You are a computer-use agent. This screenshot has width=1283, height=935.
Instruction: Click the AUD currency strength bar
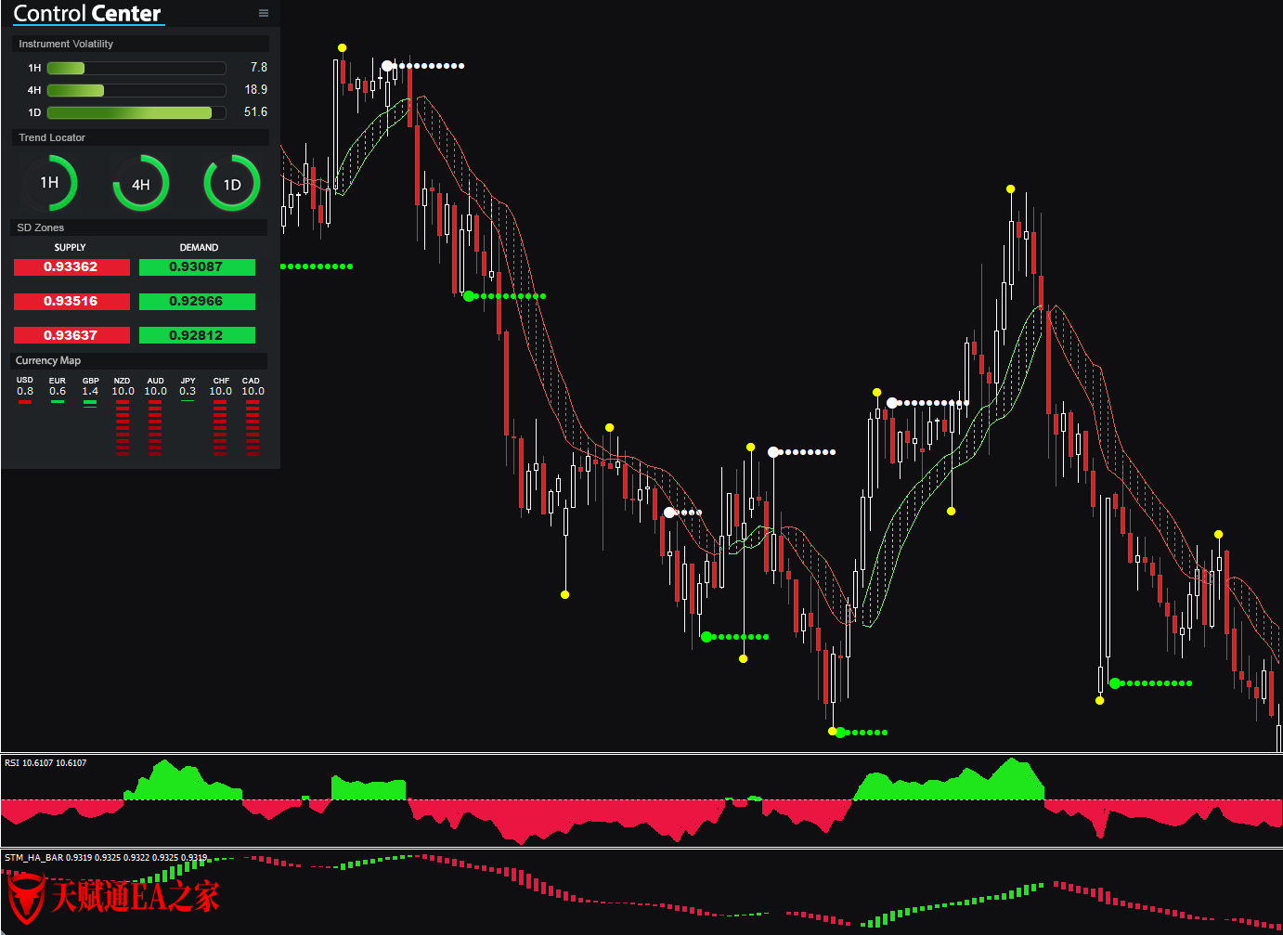[x=155, y=428]
